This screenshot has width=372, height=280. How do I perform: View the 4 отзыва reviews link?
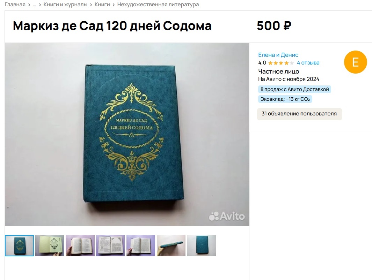(x=308, y=63)
